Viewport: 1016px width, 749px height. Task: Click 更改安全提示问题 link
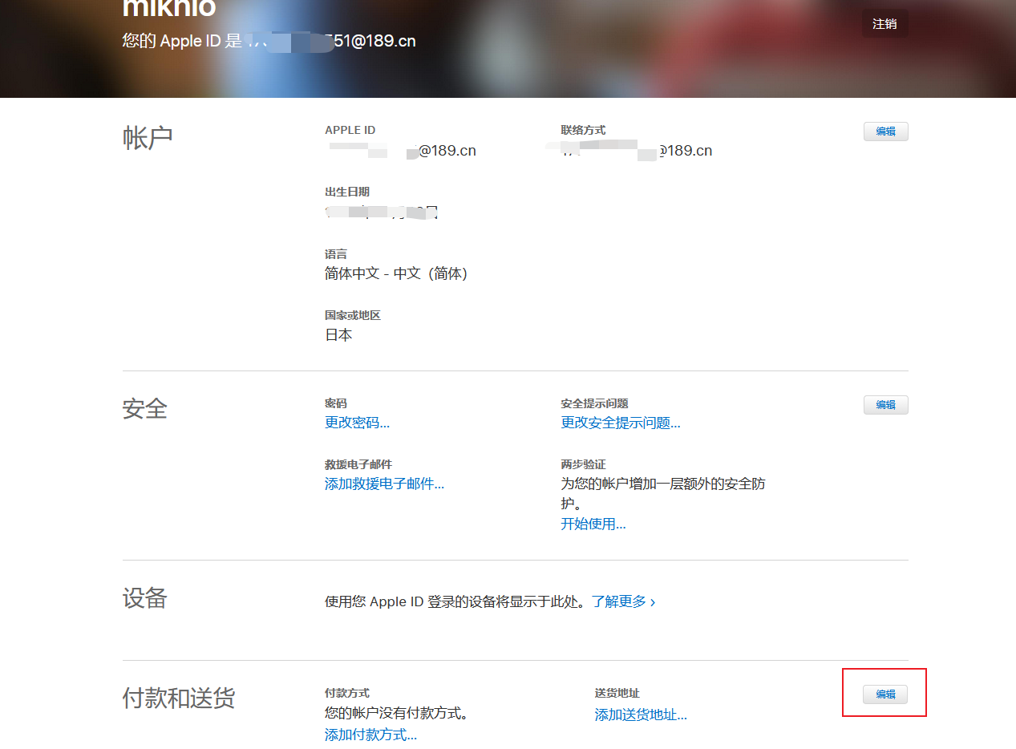point(620,423)
